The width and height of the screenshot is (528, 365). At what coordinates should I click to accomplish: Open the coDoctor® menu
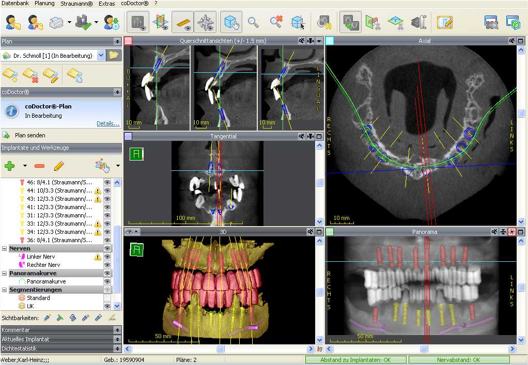135,4
